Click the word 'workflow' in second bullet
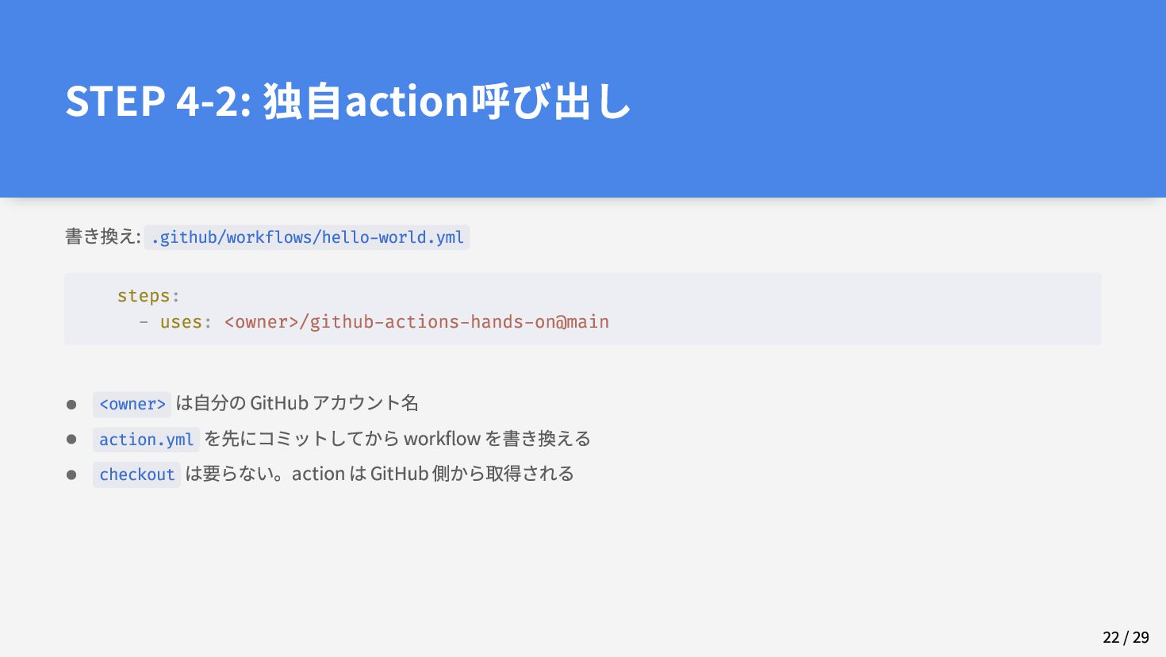This screenshot has height=657, width=1166. pos(443,438)
